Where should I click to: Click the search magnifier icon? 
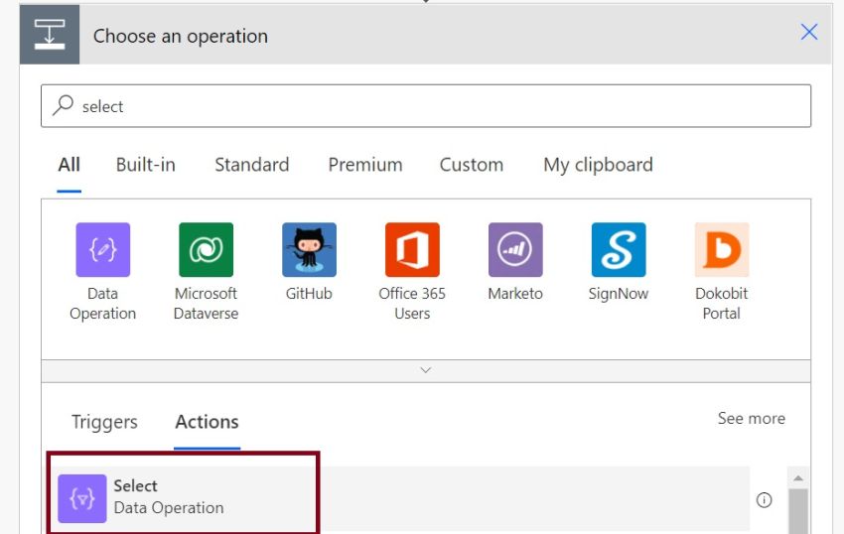pyautogui.click(x=63, y=105)
